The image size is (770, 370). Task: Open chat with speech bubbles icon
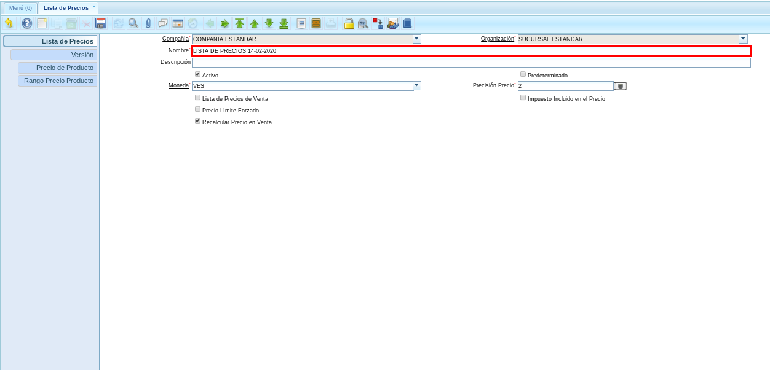pyautogui.click(x=163, y=23)
